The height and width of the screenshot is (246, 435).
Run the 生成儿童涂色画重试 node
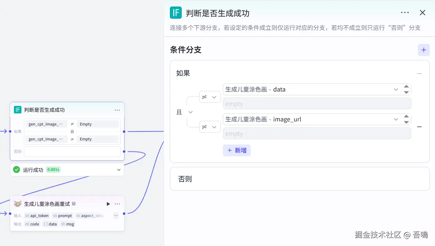click(108, 204)
